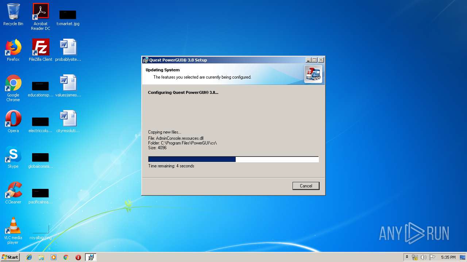467x262 pixels.
Task: Select the globalcommi desktop file
Action: (40, 160)
